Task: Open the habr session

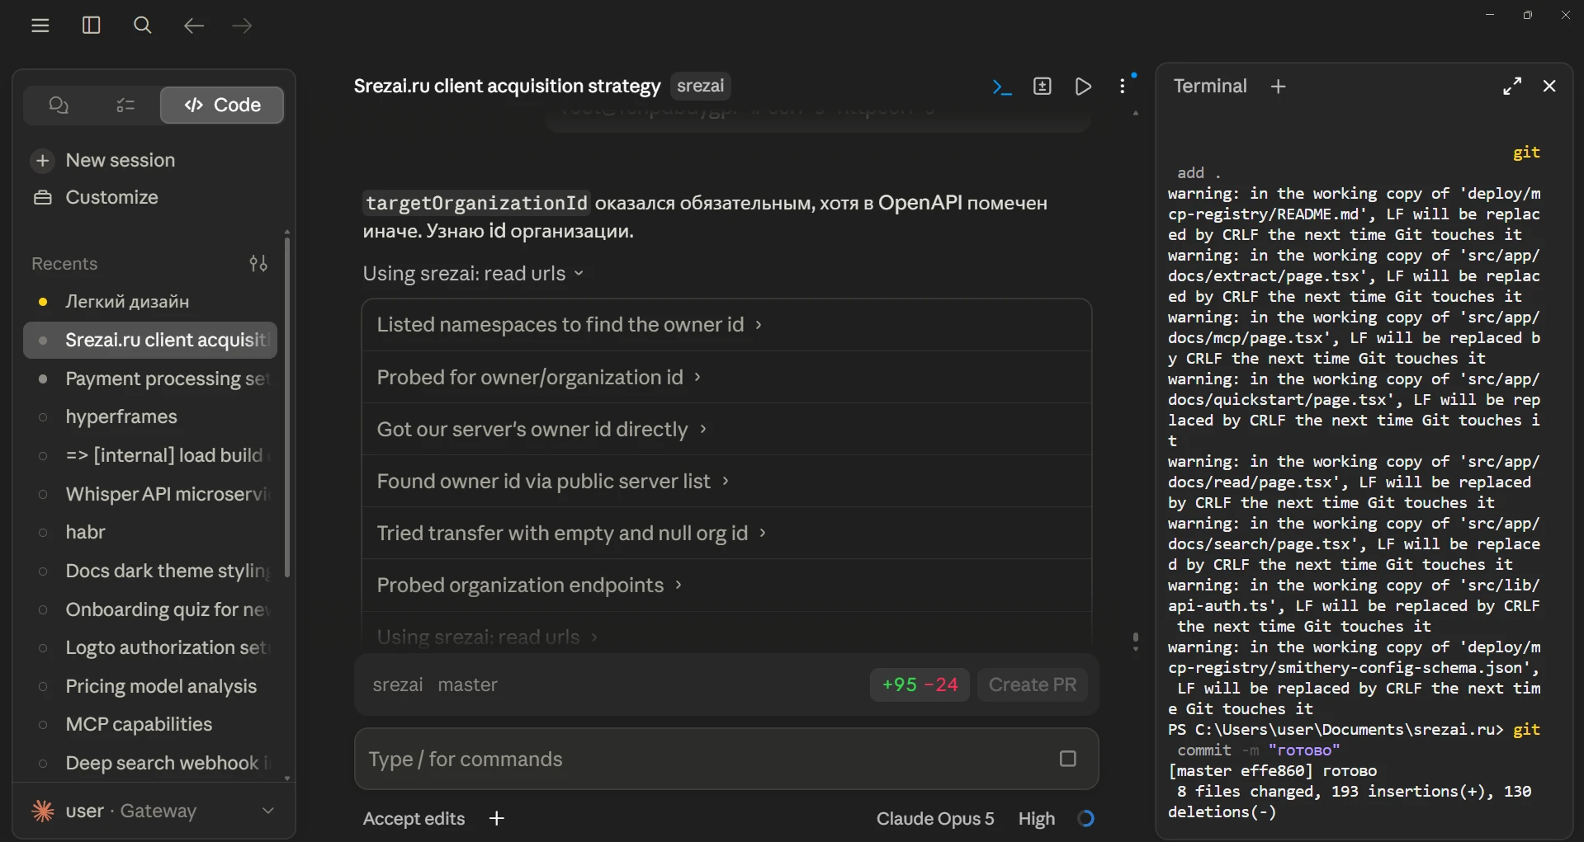Action: click(x=150, y=532)
